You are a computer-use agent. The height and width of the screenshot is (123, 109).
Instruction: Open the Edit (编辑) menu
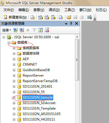click(x=24, y=10)
